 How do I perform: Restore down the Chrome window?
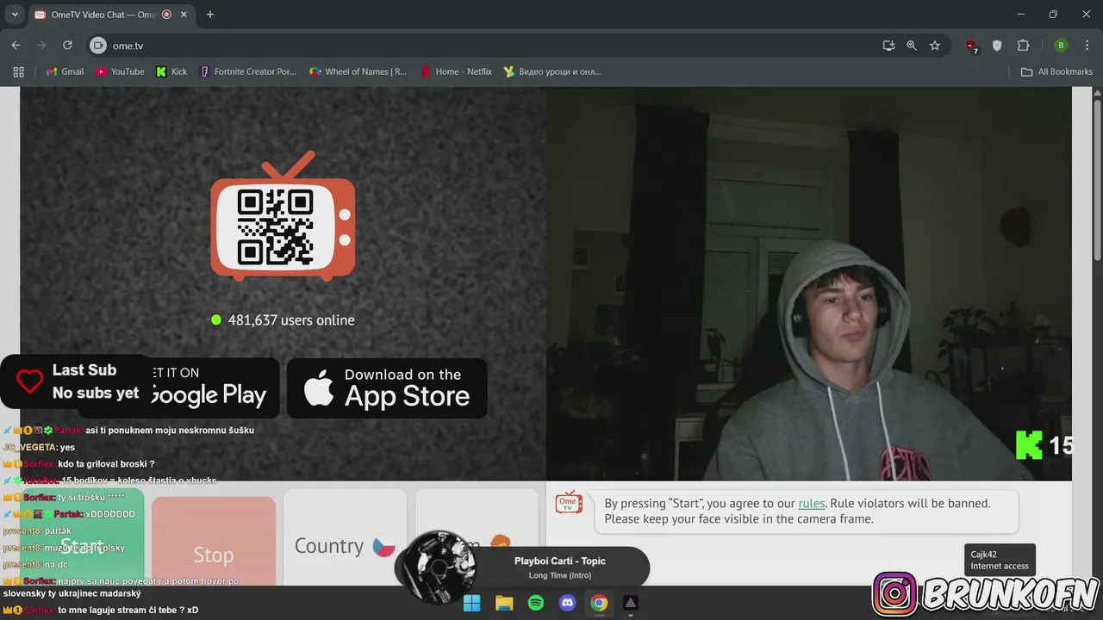[x=1053, y=15]
